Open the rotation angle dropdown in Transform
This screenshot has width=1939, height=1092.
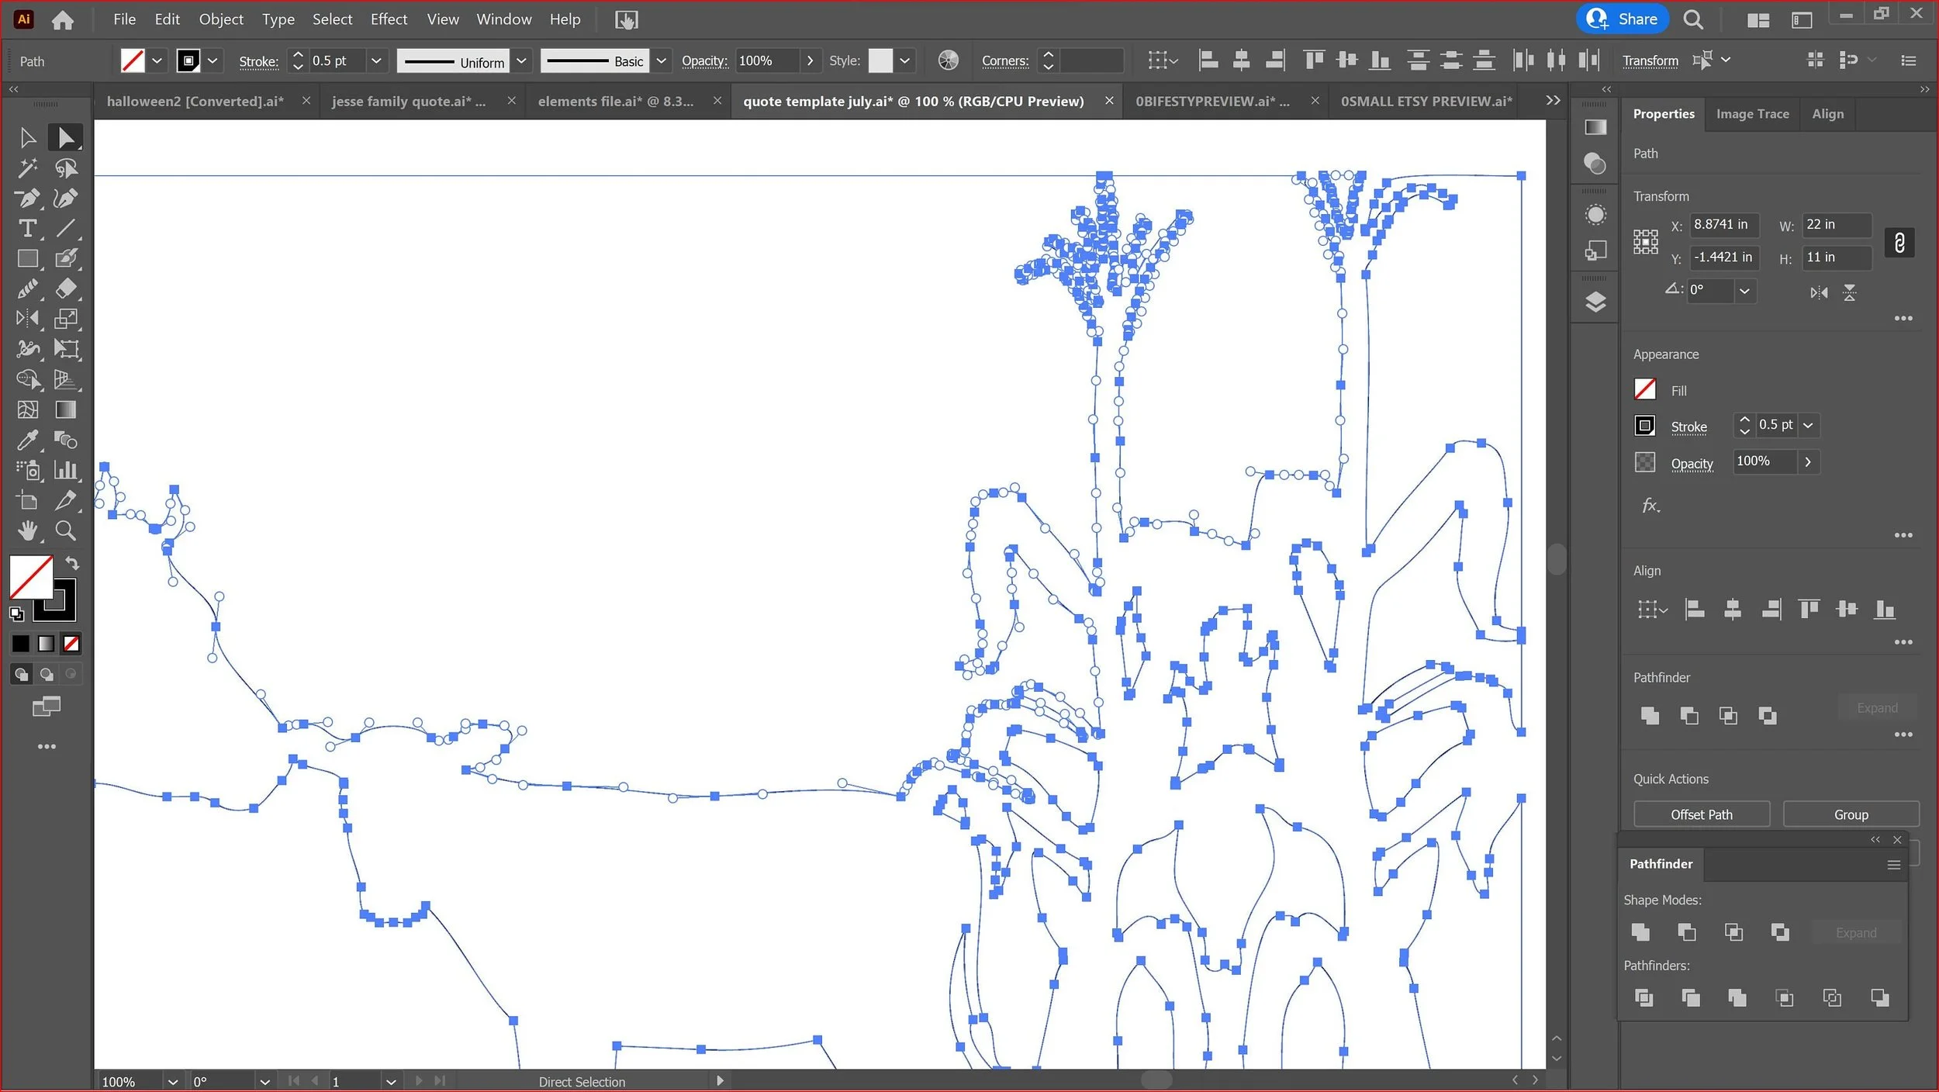1744,291
